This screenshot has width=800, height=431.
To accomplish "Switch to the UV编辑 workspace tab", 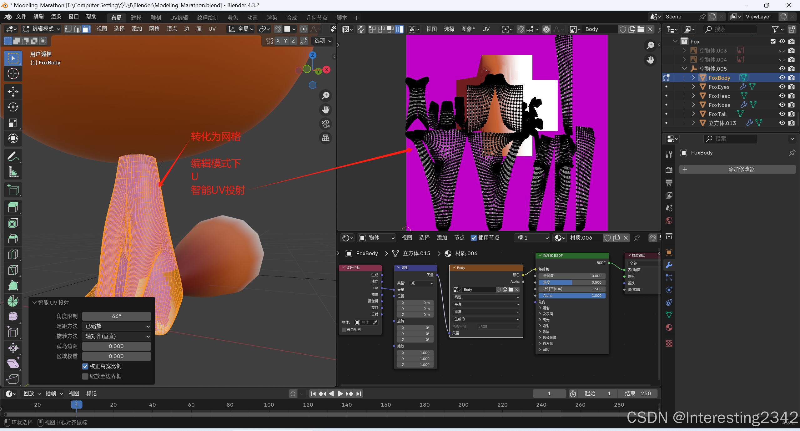I will pyautogui.click(x=179, y=18).
